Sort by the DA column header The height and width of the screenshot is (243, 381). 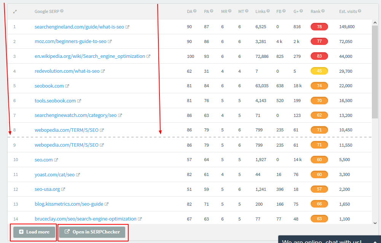(190, 11)
